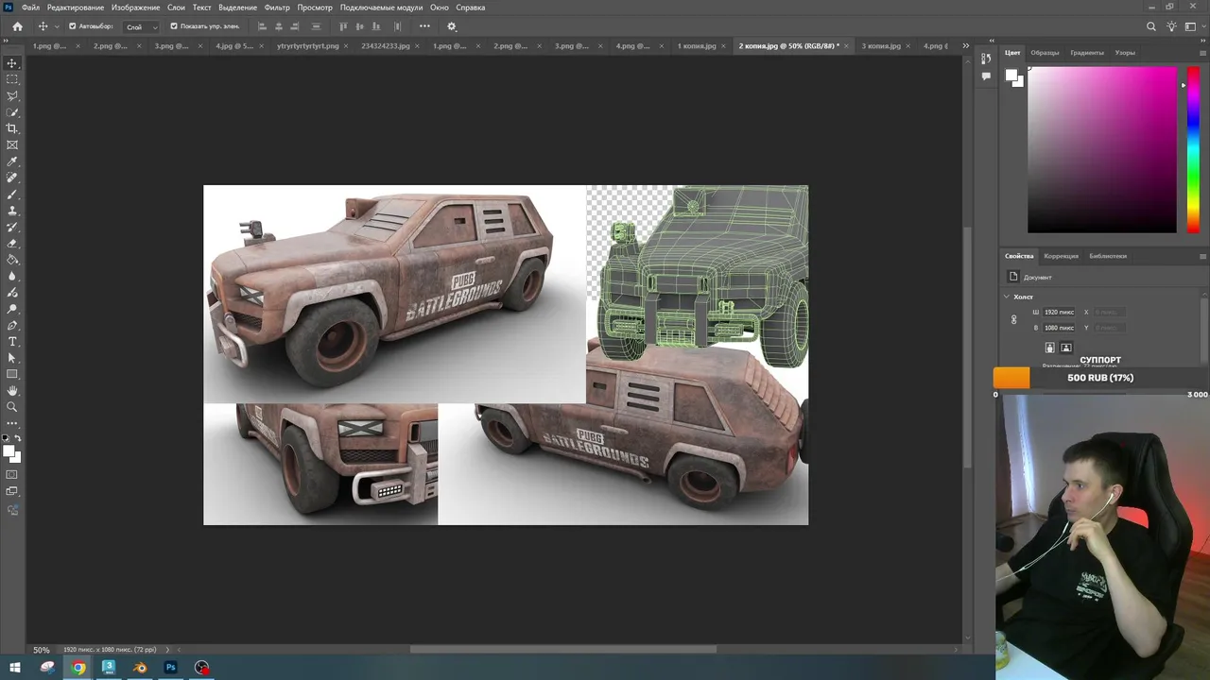Viewport: 1210px width, 680px height.
Task: Open the status bar info arrow
Action: (x=167, y=650)
